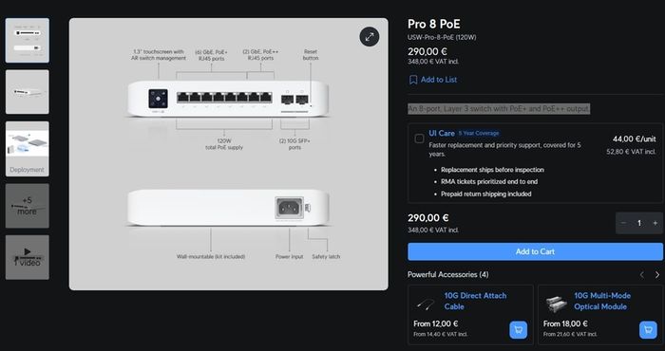Click the From 18,00 € price text
Image resolution: width=665 pixels, height=351 pixels.
pyautogui.click(x=565, y=323)
